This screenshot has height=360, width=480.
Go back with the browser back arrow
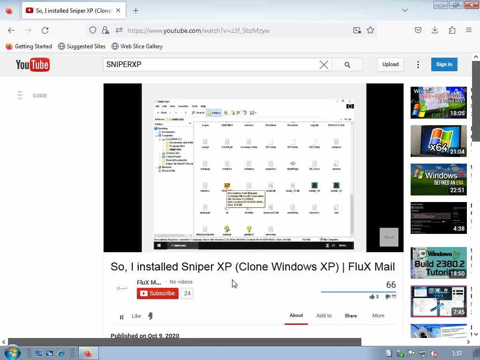click(11, 30)
